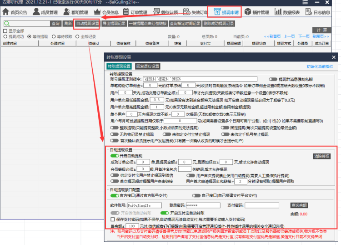
Task: Click the 清除授权 clear authorization button
Action: (x=321, y=156)
